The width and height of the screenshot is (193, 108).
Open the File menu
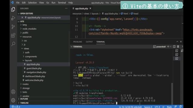click(18, 3)
